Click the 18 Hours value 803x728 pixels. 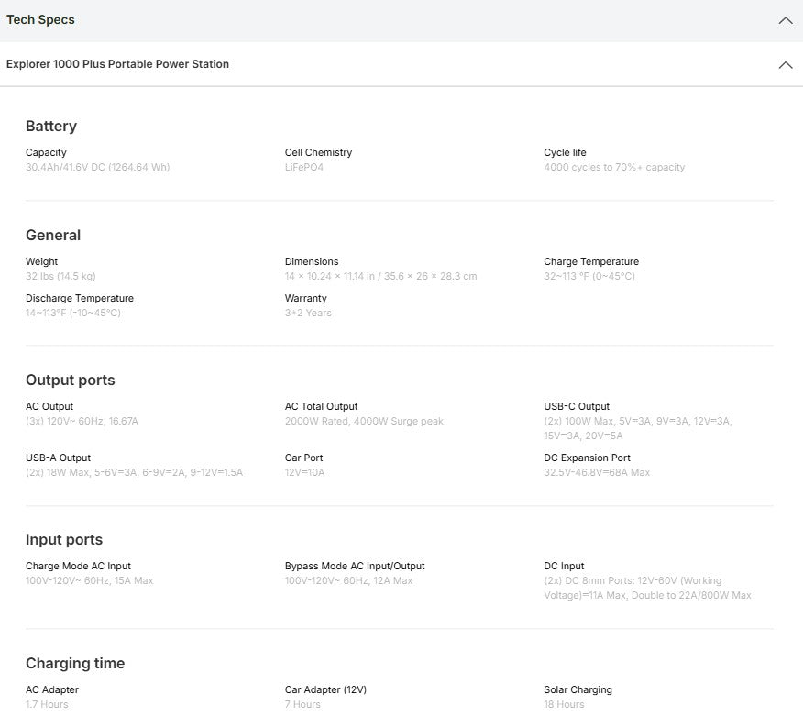[564, 704]
